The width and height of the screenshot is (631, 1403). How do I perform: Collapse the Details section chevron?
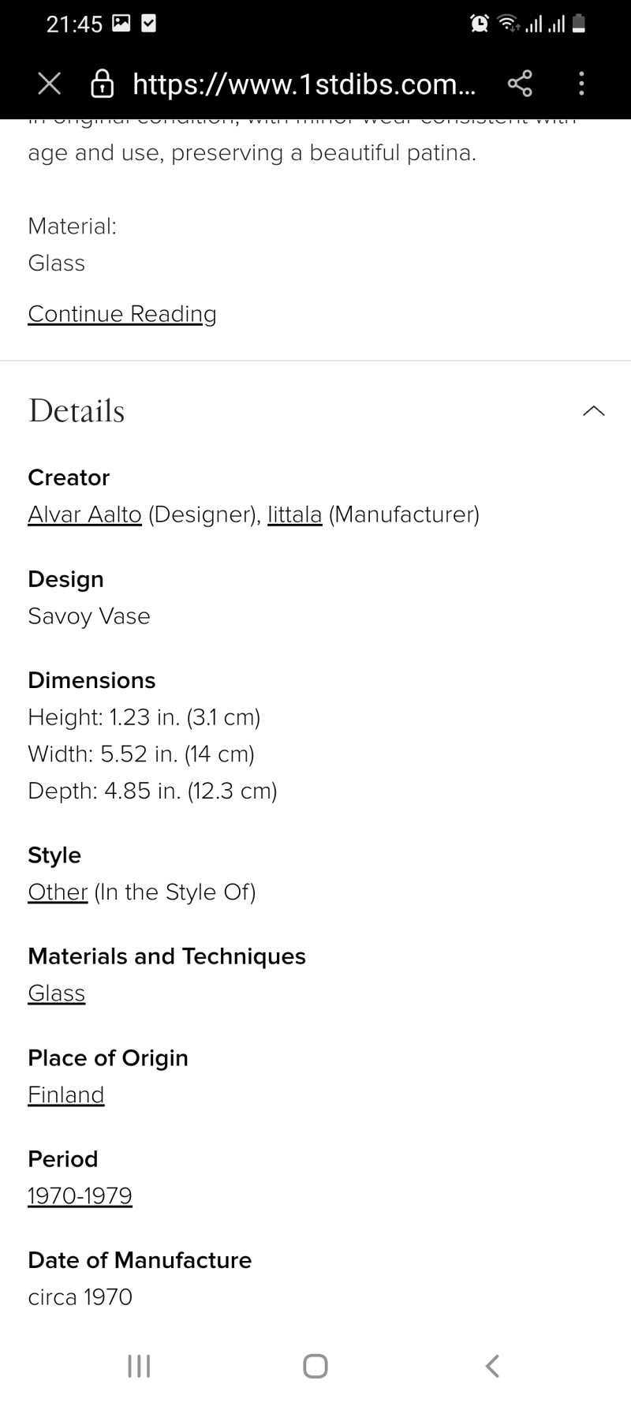pos(594,410)
